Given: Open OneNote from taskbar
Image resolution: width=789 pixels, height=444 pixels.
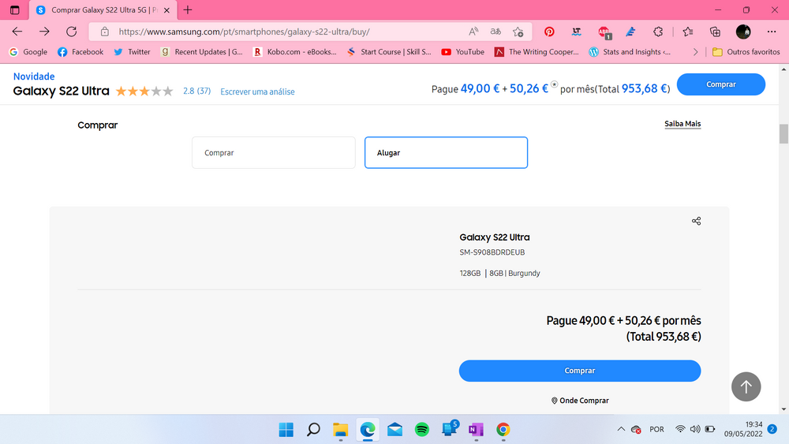Looking at the screenshot, I should [476, 430].
